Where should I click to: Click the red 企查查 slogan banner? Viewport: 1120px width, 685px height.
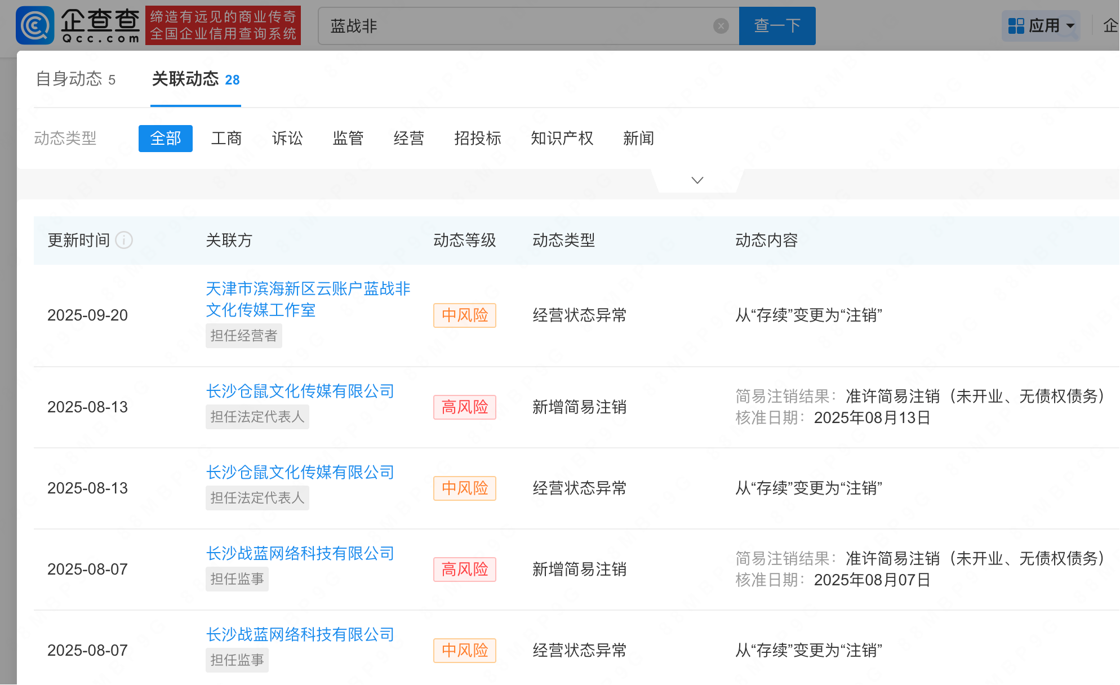click(x=223, y=26)
